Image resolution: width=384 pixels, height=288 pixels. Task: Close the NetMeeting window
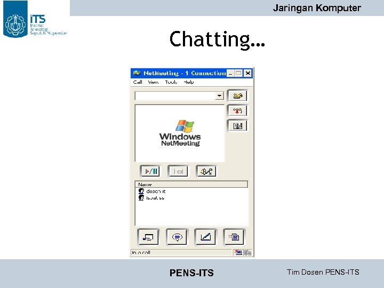click(248, 73)
